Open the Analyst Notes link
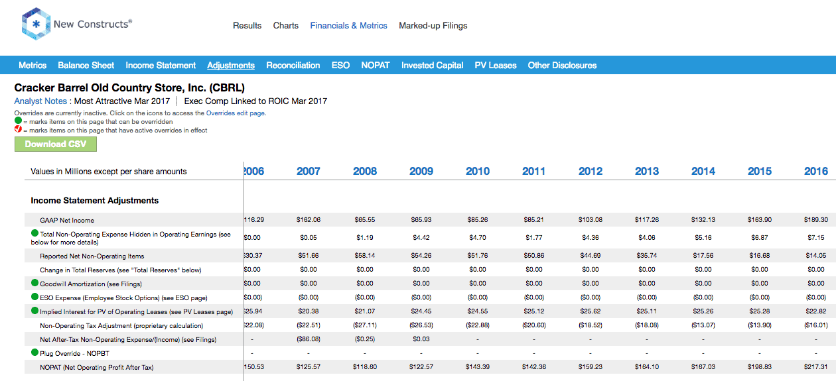This screenshot has height=381, width=836. (x=40, y=101)
